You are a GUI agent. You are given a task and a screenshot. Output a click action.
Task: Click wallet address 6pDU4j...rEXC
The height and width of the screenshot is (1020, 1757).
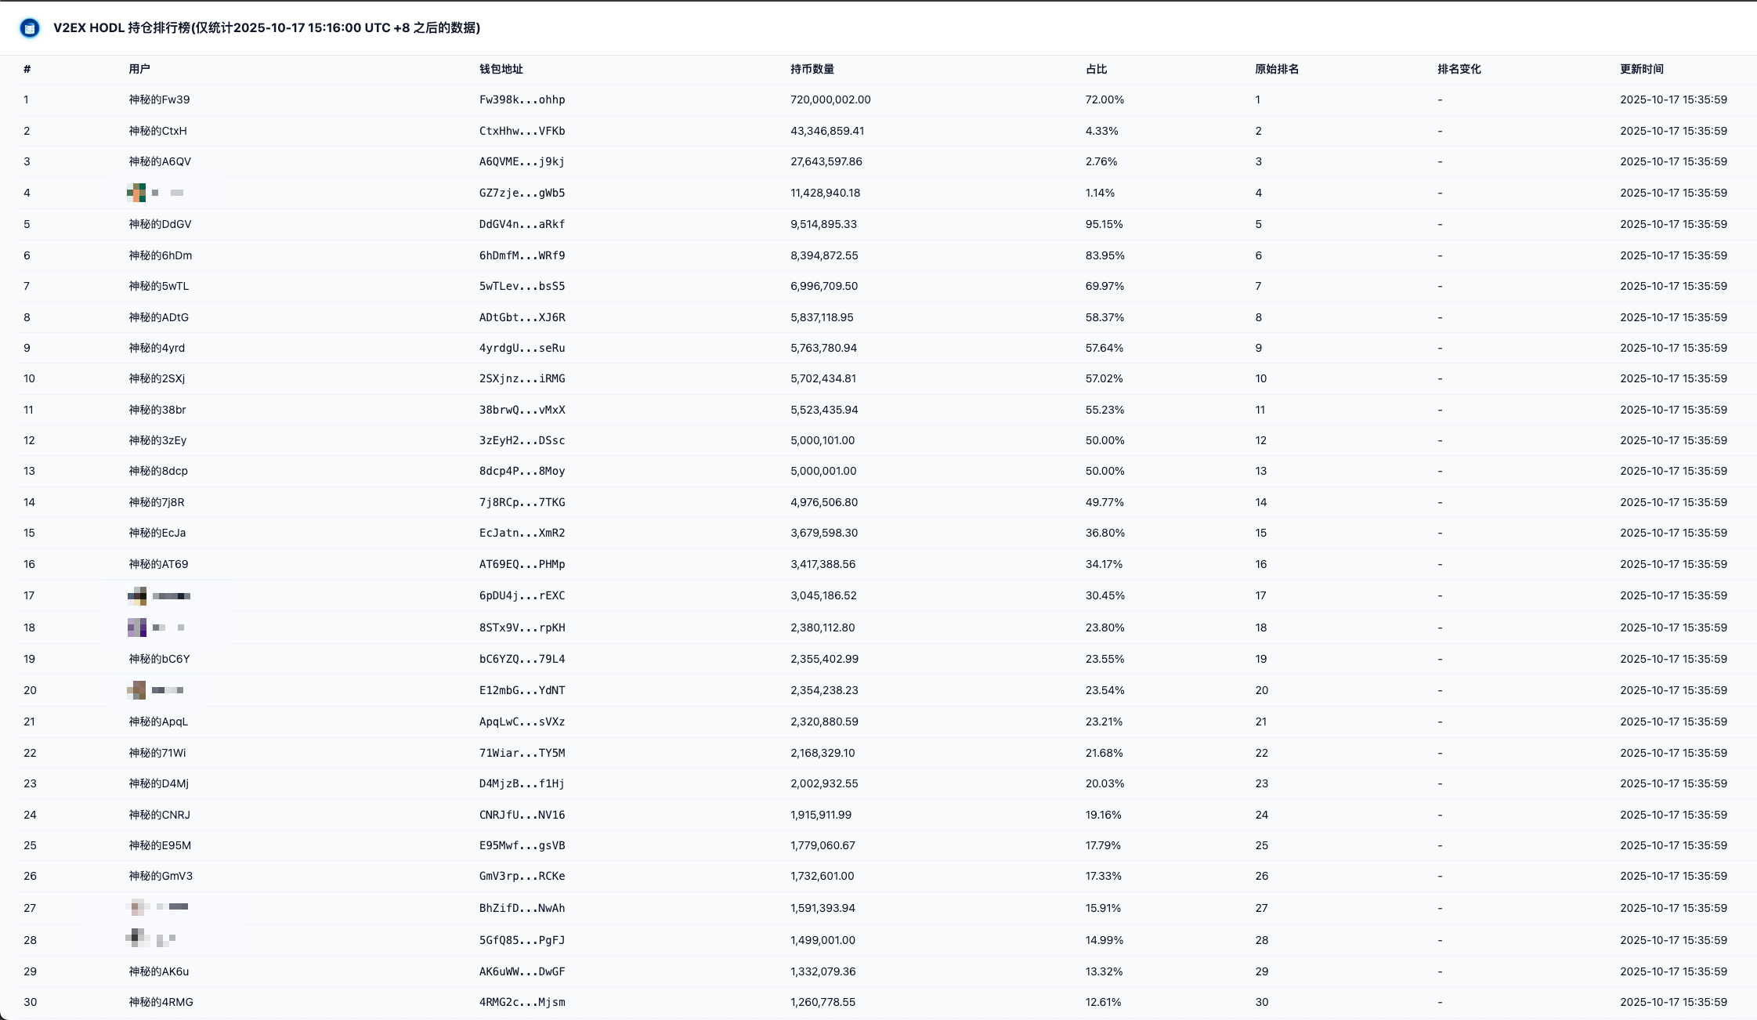522,595
